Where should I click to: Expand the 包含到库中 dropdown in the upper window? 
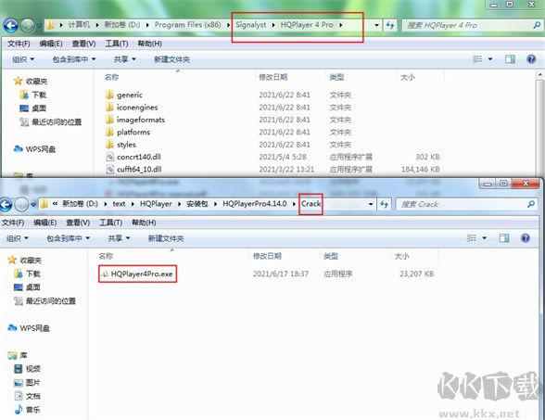click(74, 59)
